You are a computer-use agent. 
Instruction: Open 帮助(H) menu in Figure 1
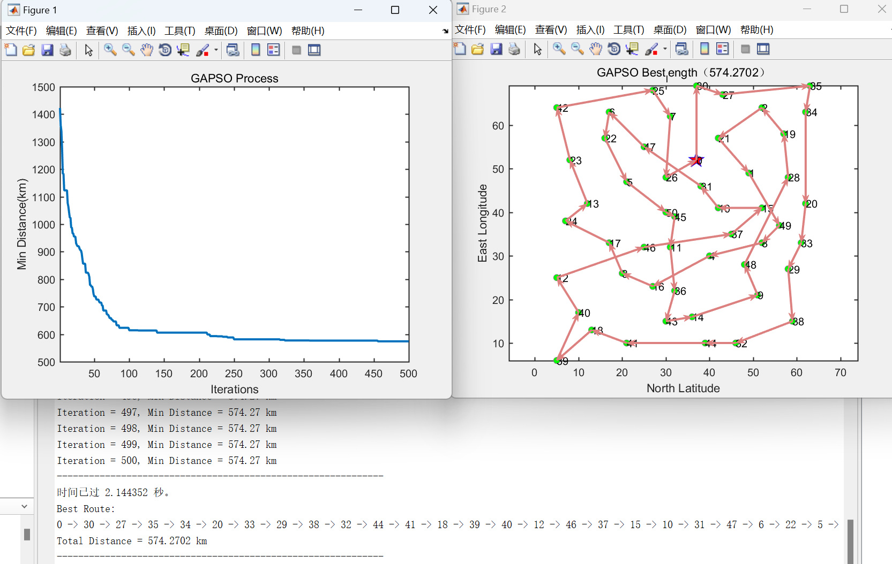(x=308, y=31)
